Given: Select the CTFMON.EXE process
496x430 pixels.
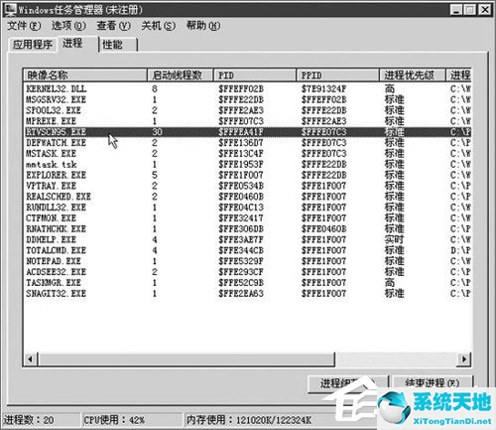Looking at the screenshot, I should [247, 217].
